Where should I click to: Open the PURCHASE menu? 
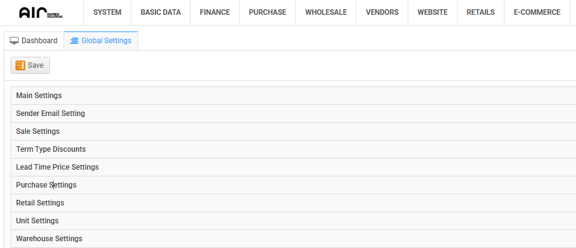[267, 12]
